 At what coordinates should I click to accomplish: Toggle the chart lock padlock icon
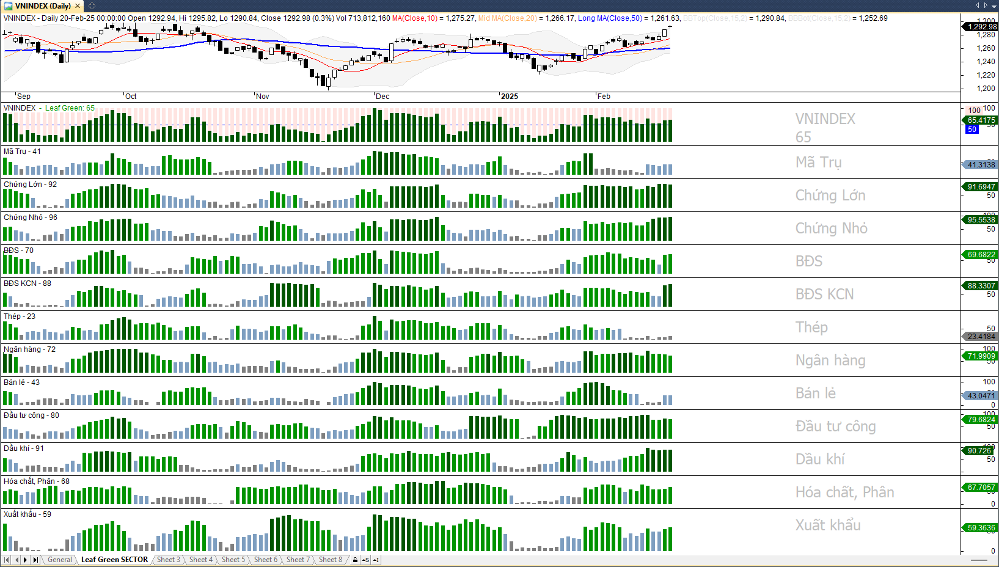(355, 560)
